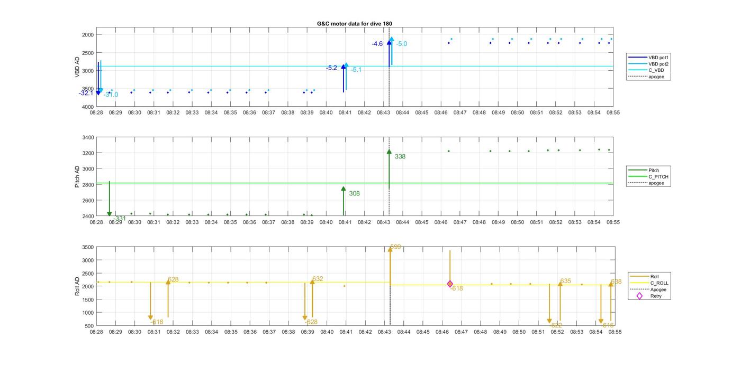Click the "-618" label beside the Retry diamond
This screenshot has height=366, width=741.
coord(456,288)
